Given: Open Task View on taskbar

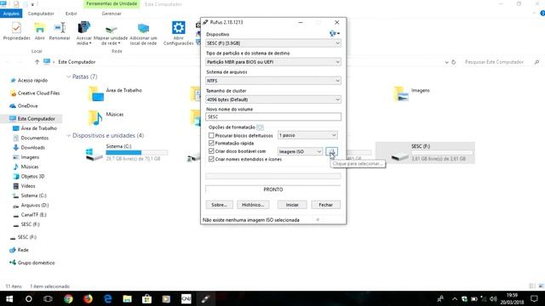Looking at the screenshot, I should (x=48, y=298).
